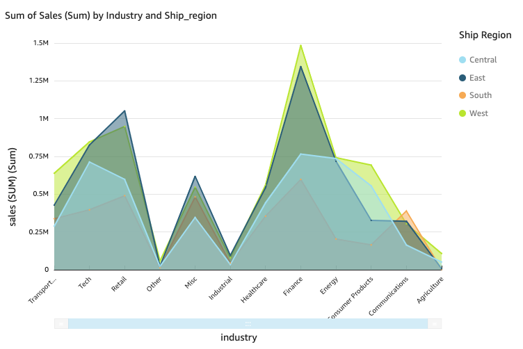Click the Communications x-axis label
Screen dimensions: 523x349
pyautogui.click(x=388, y=299)
